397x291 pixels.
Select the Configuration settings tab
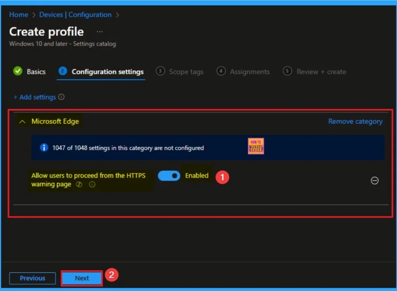click(101, 72)
